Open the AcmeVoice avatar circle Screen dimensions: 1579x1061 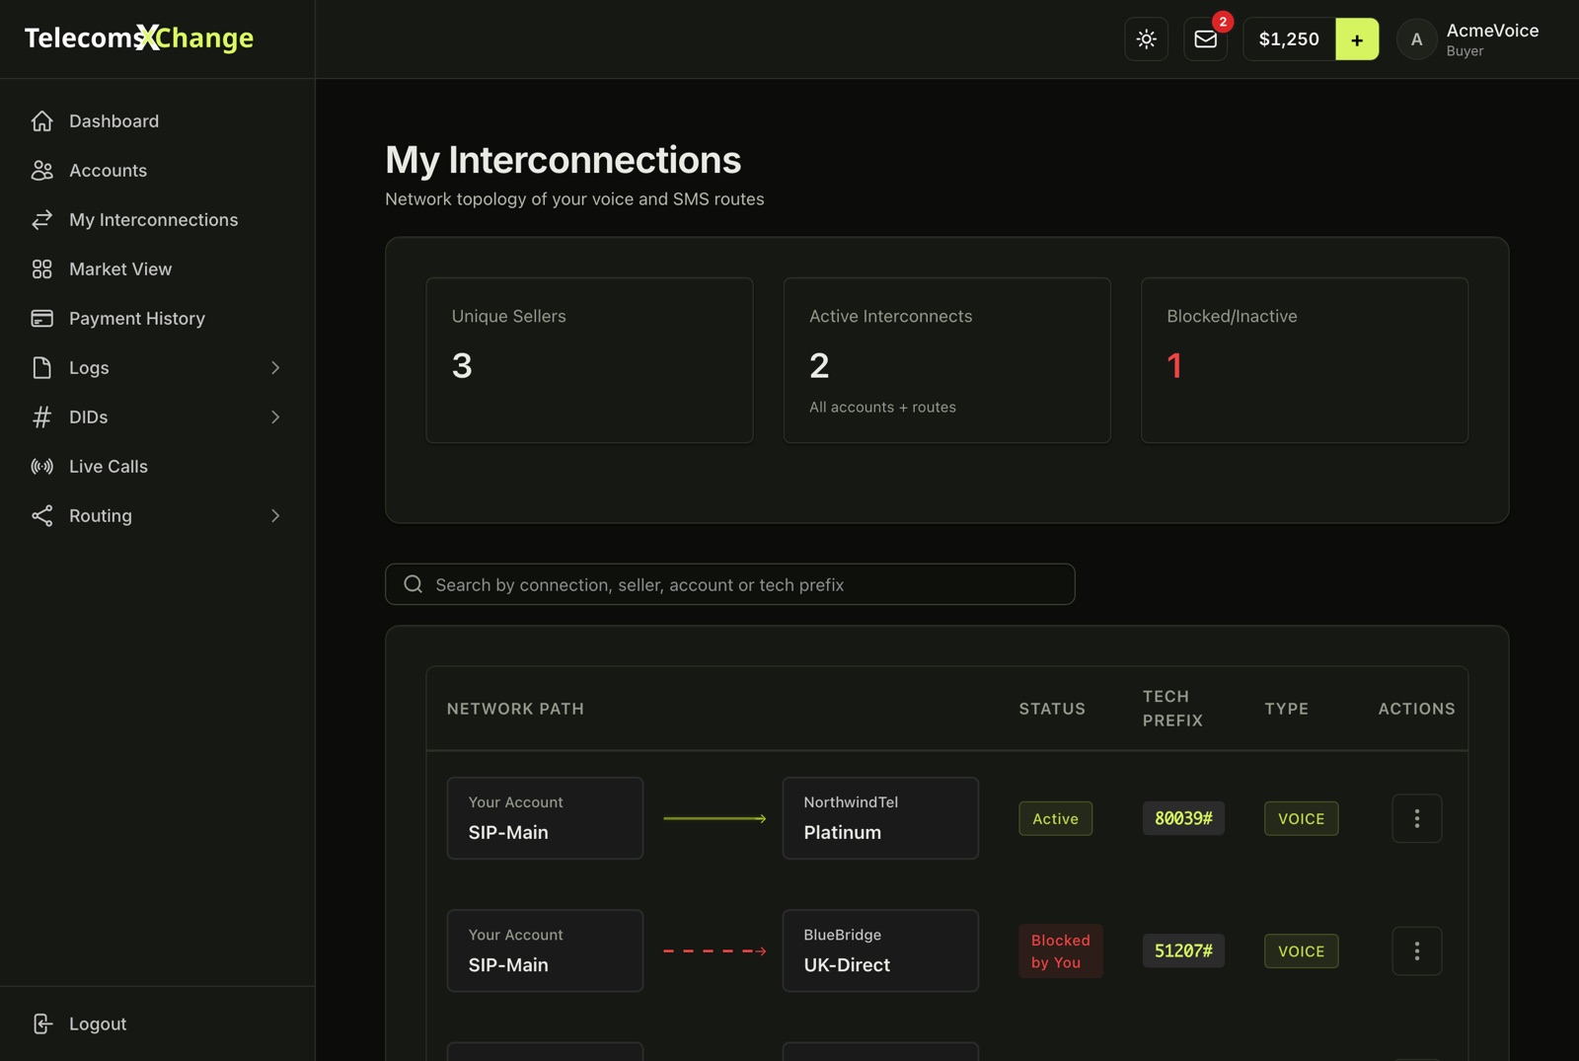tap(1416, 39)
